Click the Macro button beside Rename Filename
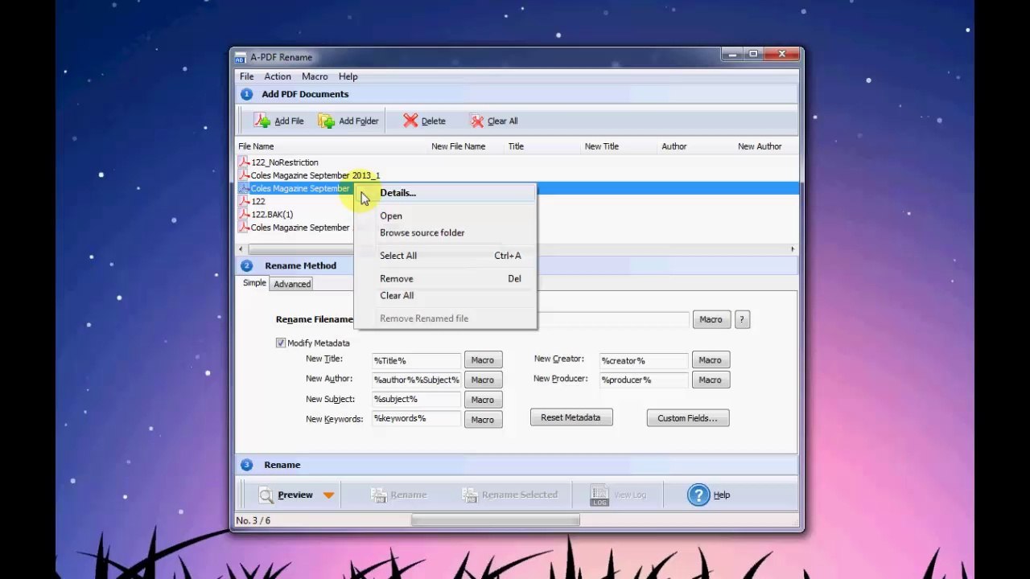 (711, 319)
